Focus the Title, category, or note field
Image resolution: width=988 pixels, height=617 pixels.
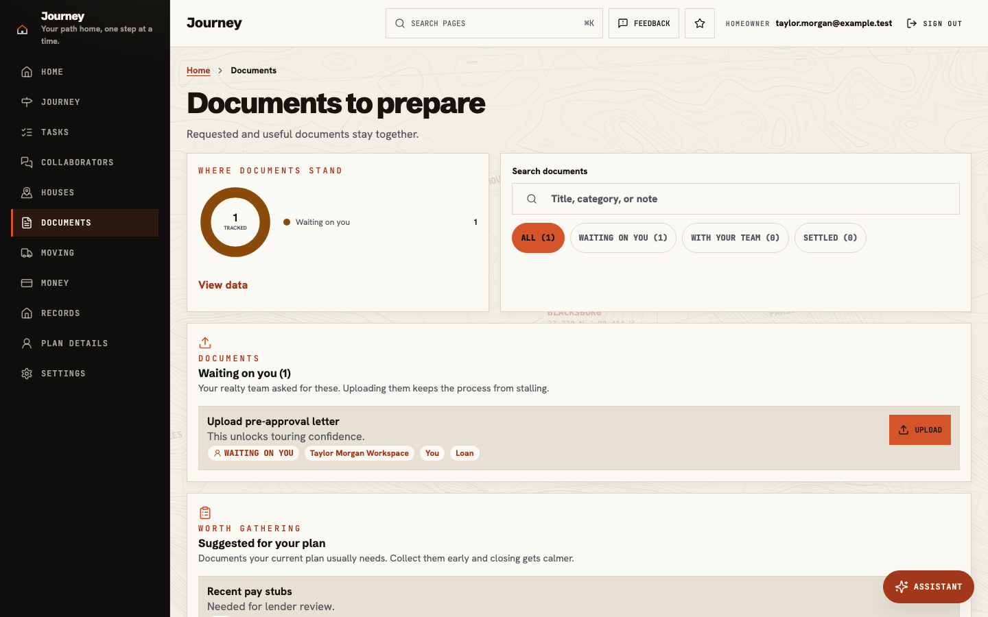736,199
